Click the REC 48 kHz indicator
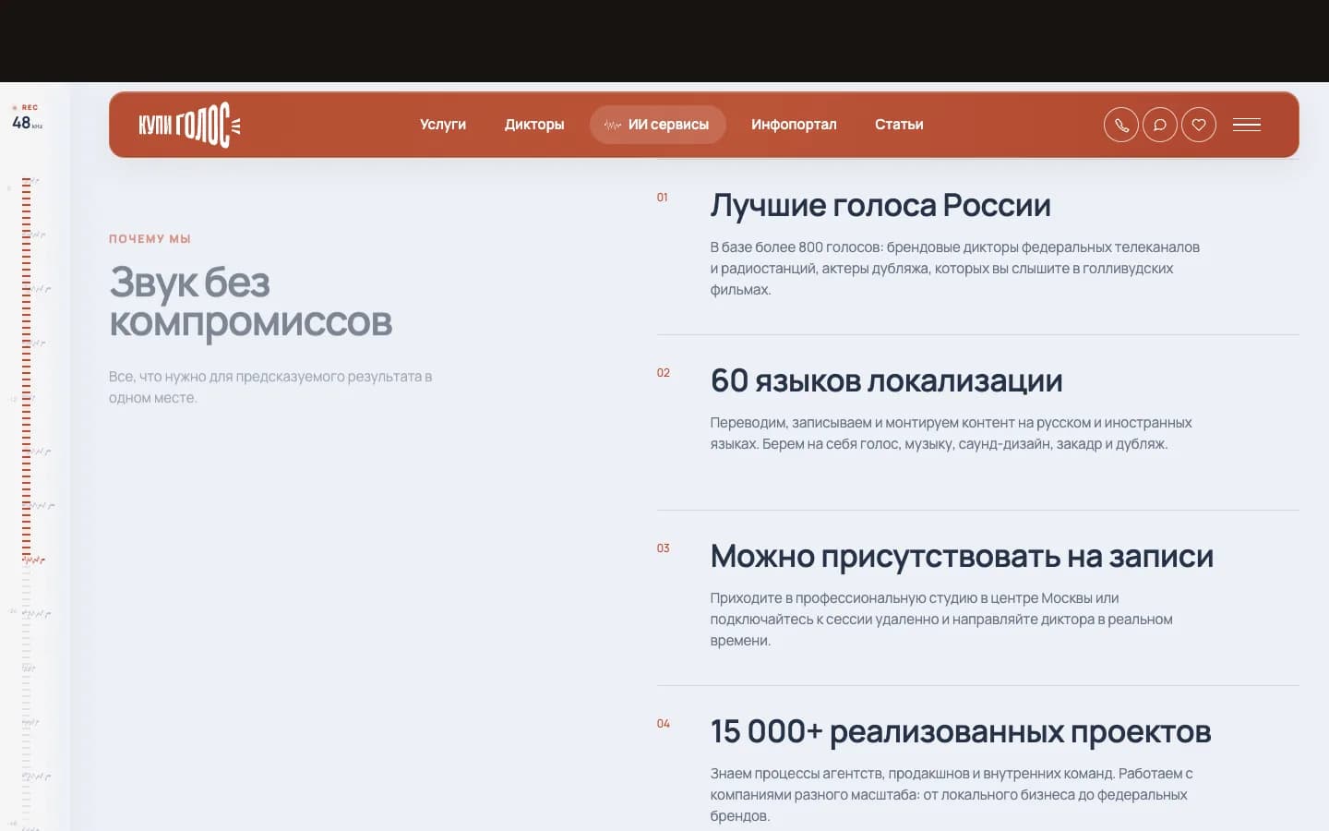This screenshot has width=1329, height=831. (27, 117)
